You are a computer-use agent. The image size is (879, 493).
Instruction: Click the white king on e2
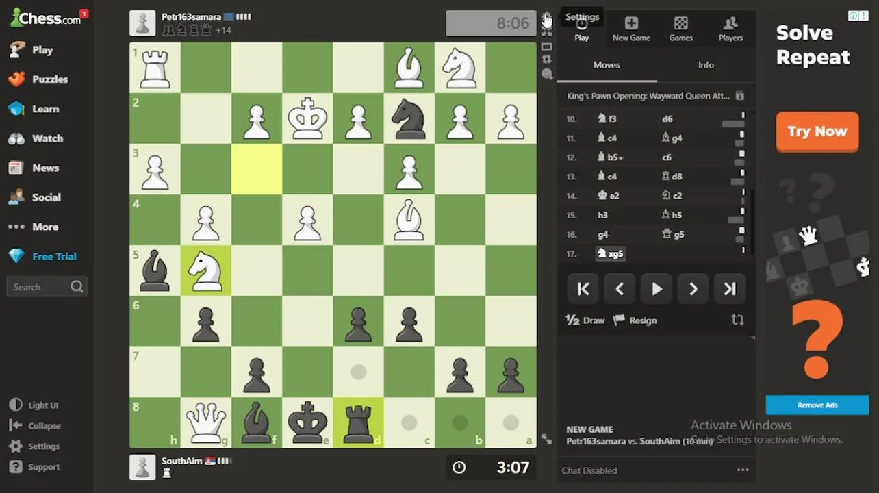click(307, 118)
